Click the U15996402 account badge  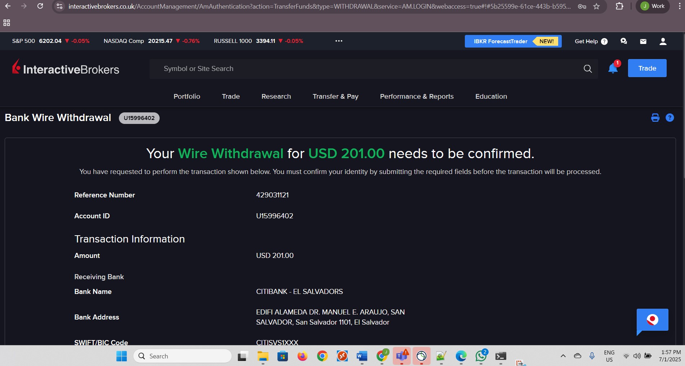[x=139, y=118]
